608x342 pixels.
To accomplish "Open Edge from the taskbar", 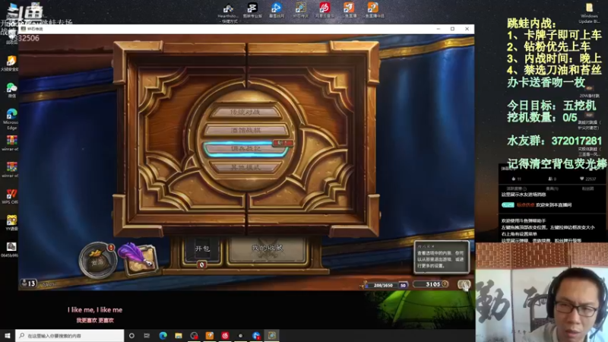I will pyautogui.click(x=163, y=335).
